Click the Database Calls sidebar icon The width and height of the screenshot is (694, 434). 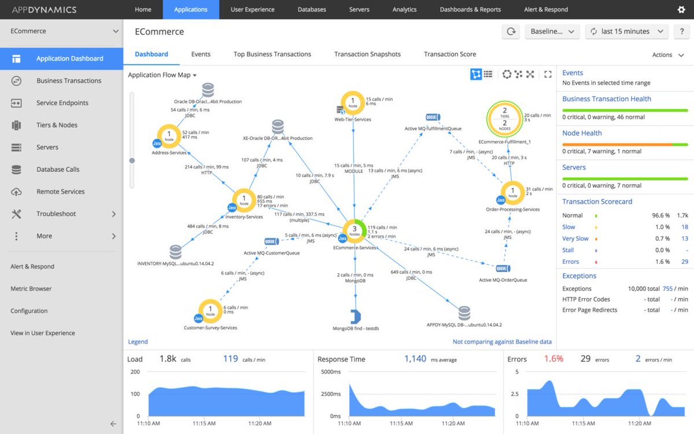point(16,170)
